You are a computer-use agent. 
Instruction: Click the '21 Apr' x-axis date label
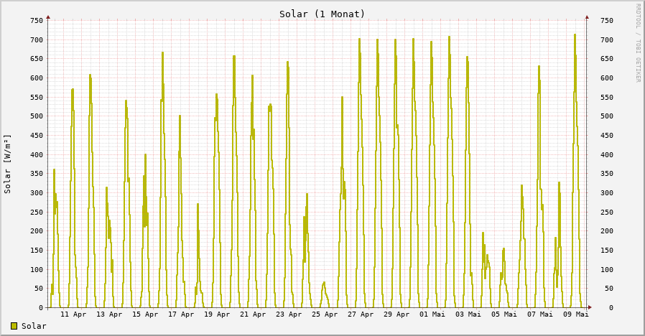[x=253, y=314]
